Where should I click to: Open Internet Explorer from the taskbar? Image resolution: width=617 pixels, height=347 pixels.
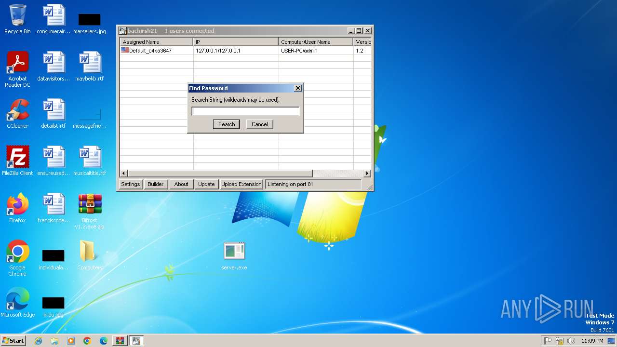[x=38, y=341]
